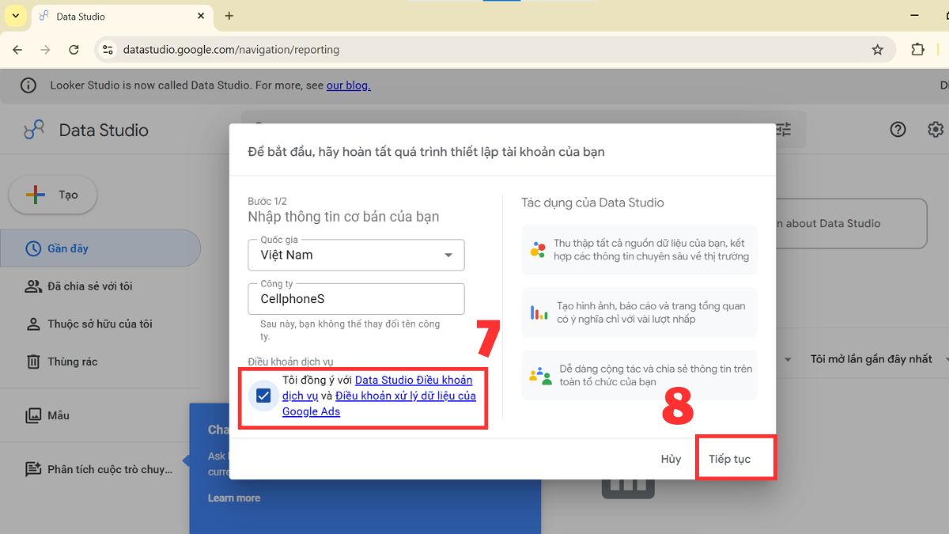The width and height of the screenshot is (949, 534).
Task: Click the Hủy cancel button
Action: [671, 459]
